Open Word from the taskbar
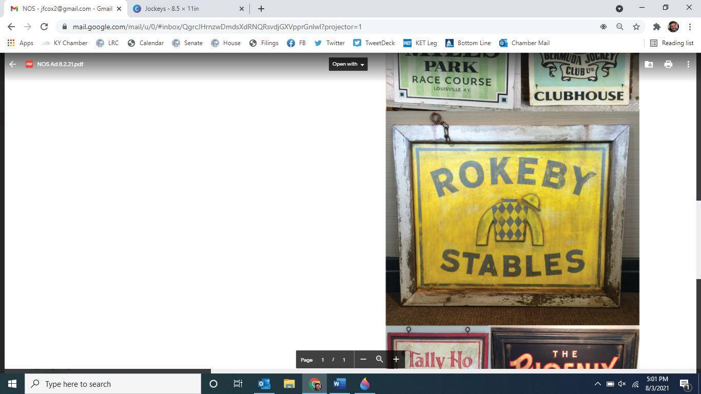The height and width of the screenshot is (394, 701). (x=340, y=384)
